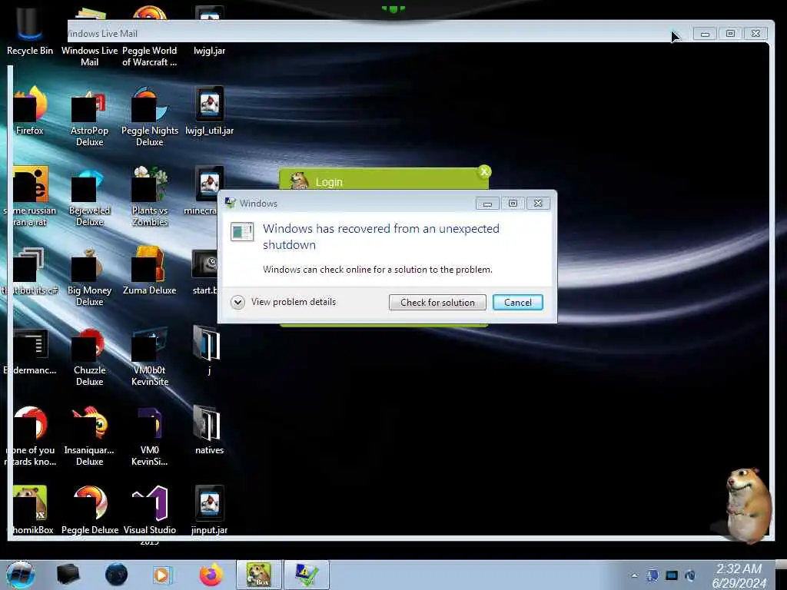Open the black box taskbar icon
This screenshot has height=590, width=787.
pos(68,575)
